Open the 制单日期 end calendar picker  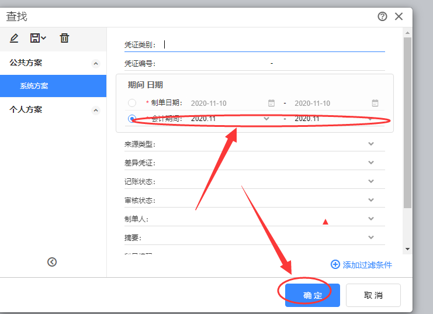[375, 103]
